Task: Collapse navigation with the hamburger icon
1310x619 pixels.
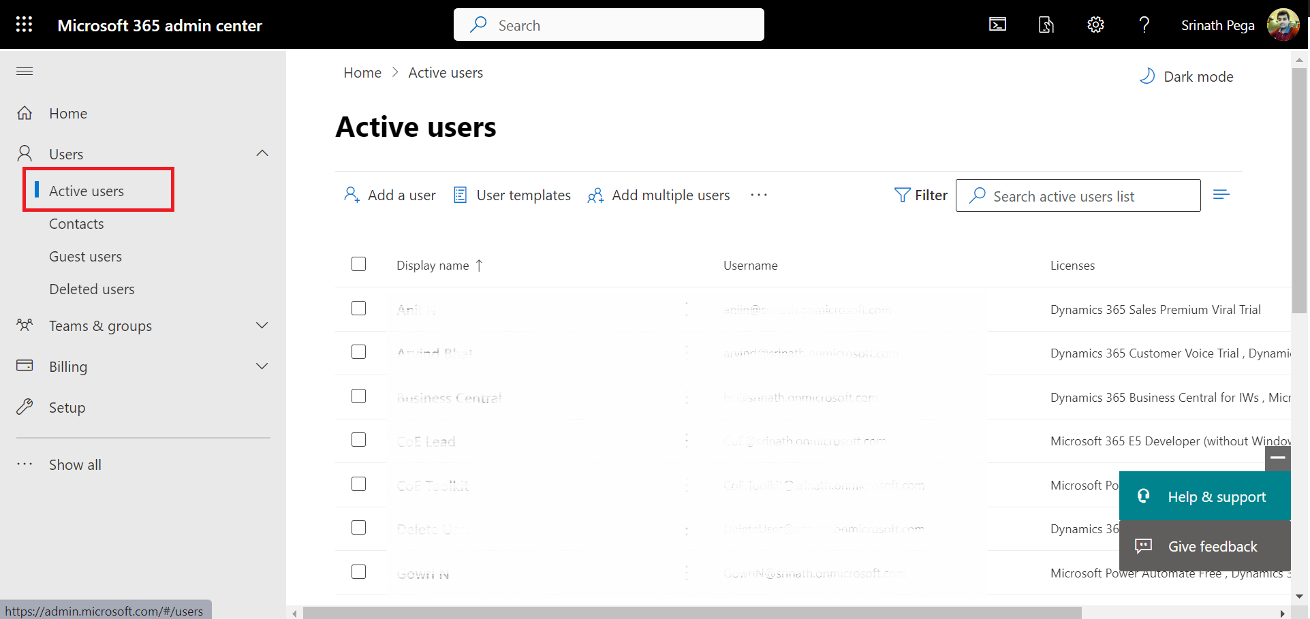Action: click(25, 72)
